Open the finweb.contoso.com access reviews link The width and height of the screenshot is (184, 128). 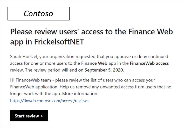tap(49, 101)
